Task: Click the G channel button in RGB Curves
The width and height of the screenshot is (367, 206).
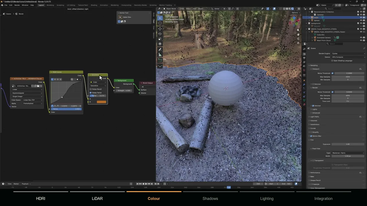Action: tap(58, 79)
